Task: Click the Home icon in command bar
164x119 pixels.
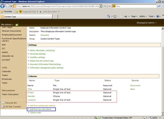Action: 109,16
